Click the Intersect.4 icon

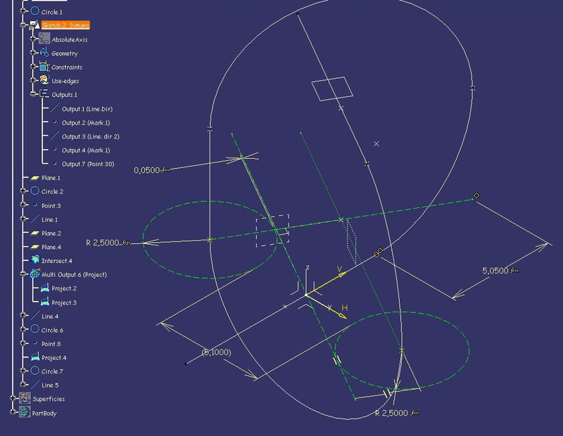click(34, 260)
